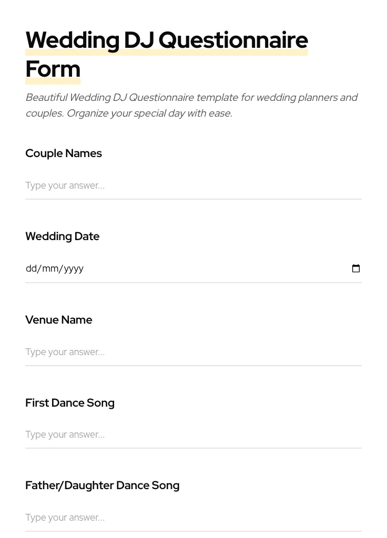Click the Wedding Date question label
The image size is (387, 538).
[x=62, y=236]
